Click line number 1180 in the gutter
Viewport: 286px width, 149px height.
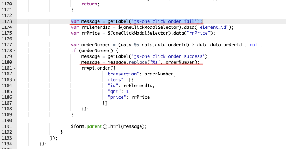(x=7, y=62)
